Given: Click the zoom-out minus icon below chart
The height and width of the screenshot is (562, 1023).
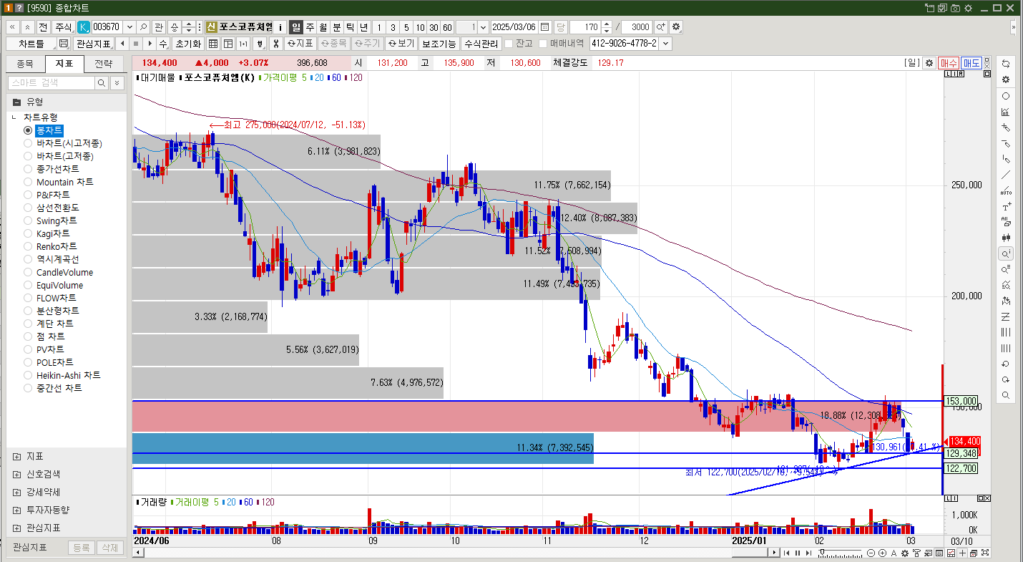Looking at the screenshot, I should coord(871,553).
